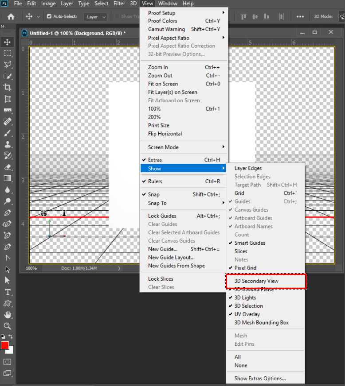Reset default foreground and background colors
This screenshot has width=345, height=386.
[x=3, y=336]
